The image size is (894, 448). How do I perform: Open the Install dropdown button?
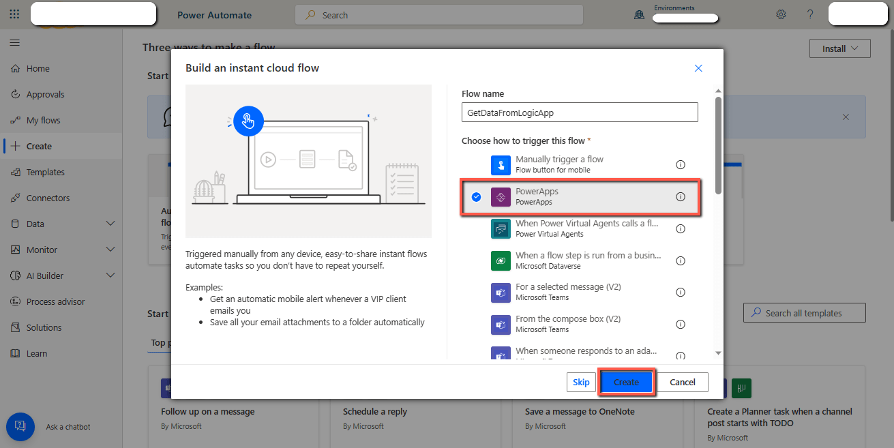[x=839, y=48]
